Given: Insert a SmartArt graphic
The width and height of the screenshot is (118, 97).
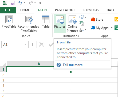Looking at the screenshot, I should point(82,23).
